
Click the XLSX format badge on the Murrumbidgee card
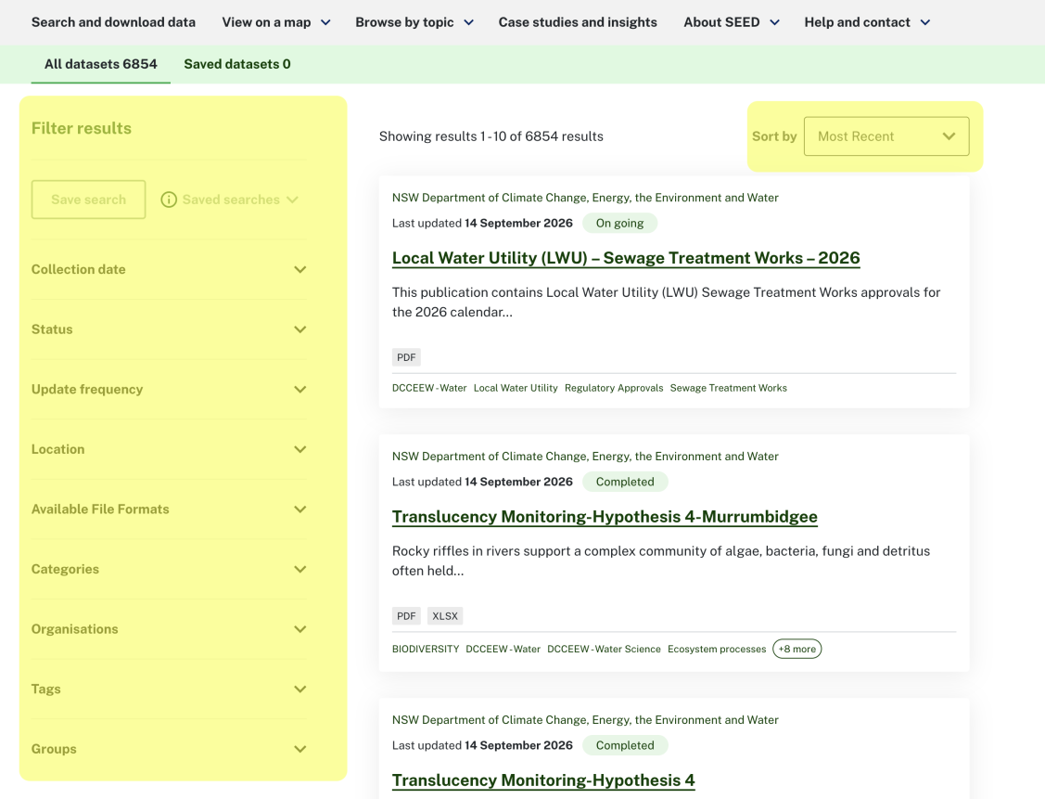445,616
